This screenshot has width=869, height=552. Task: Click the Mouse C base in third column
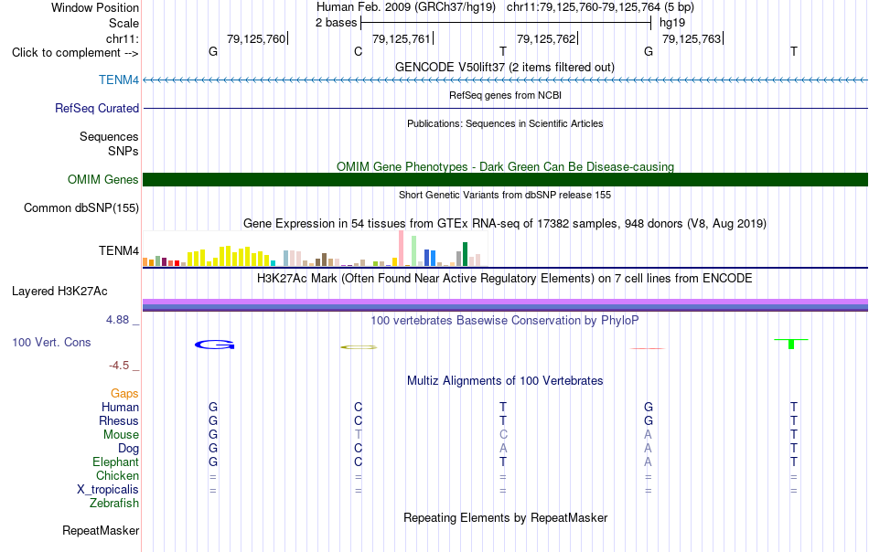pyautogui.click(x=503, y=435)
